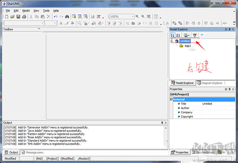238x163 pixels.
Task: Click the delete X icon in toolbar
Action: (x=48, y=17)
